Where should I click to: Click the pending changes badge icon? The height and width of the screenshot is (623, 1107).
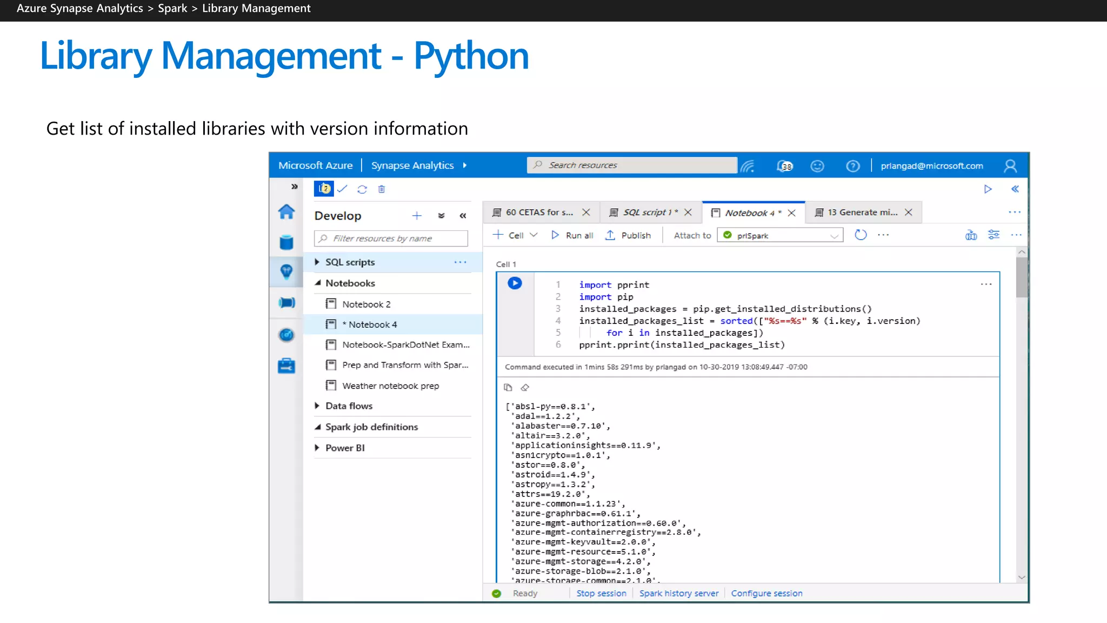pyautogui.click(x=324, y=189)
